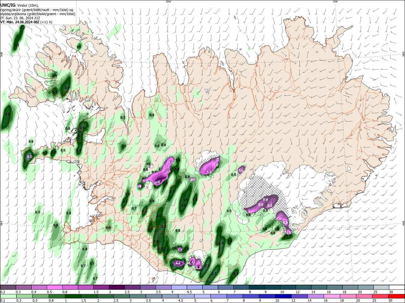The height and width of the screenshot is (303, 405).
Task: Click the '15W' longitude label
Action: [x=335, y=2]
